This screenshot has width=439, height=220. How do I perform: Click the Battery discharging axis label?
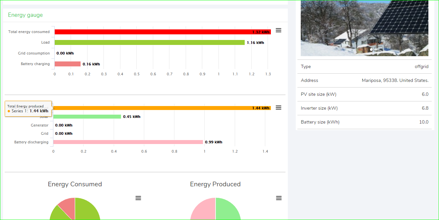point(31,142)
